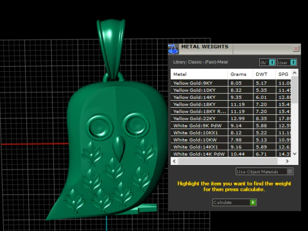Select the White Gold:10KX1 row
This screenshot has width=308, height=231.
click(x=231, y=133)
